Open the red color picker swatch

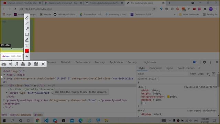pyautogui.click(x=27, y=51)
